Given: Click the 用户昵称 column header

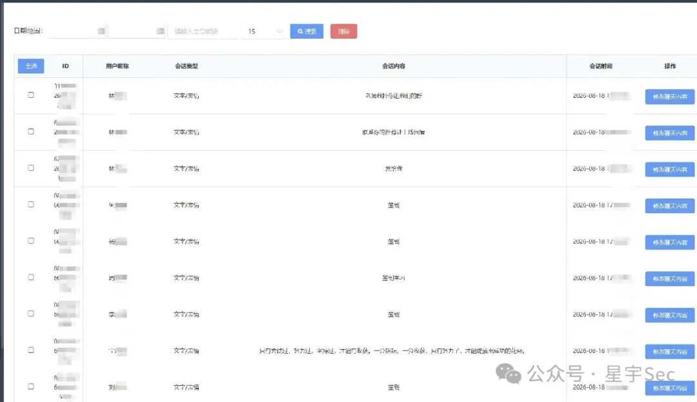Looking at the screenshot, I should point(117,66).
